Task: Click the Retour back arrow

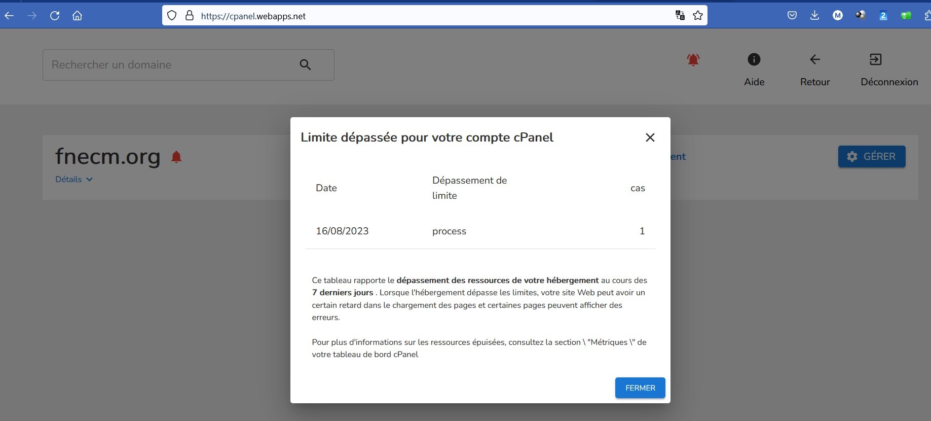Action: [x=815, y=60]
